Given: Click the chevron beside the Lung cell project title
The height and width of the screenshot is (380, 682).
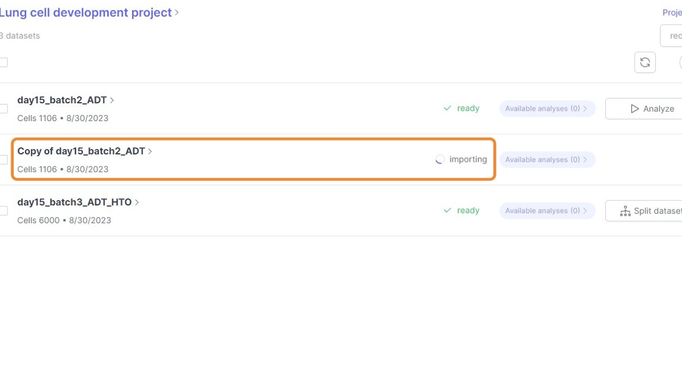Looking at the screenshot, I should [x=177, y=13].
